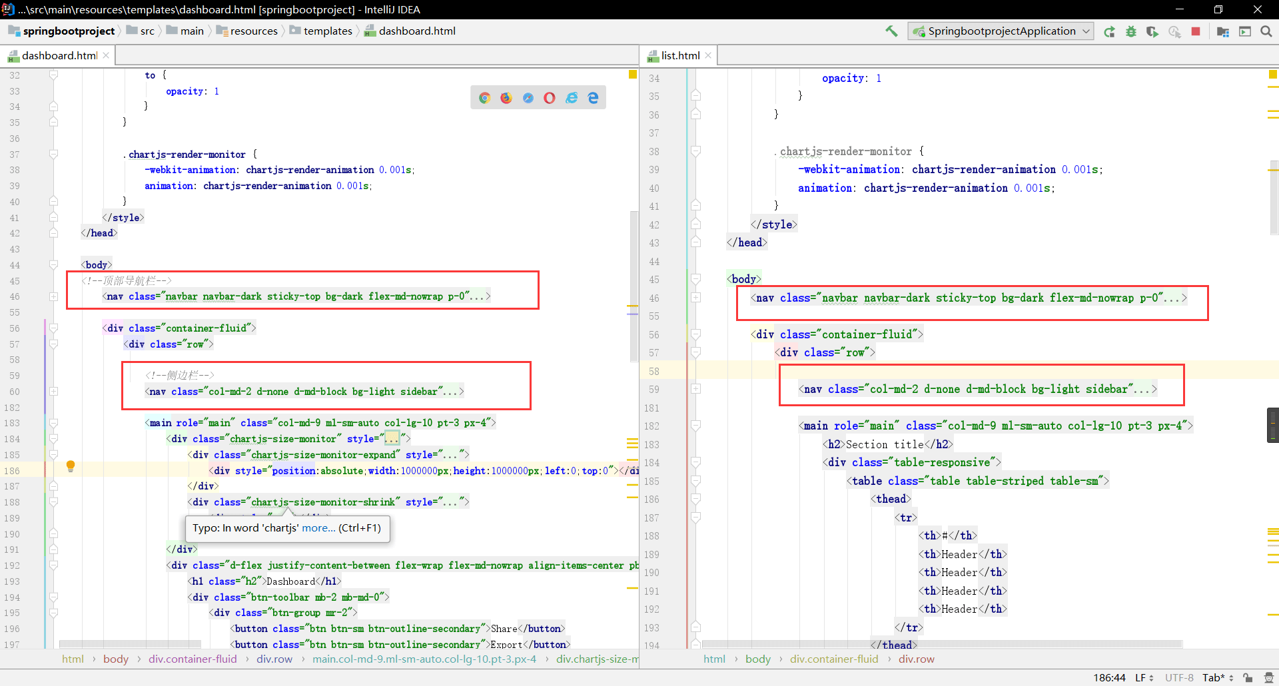Select the list.html editor tab
Viewport: 1279px width, 686px height.
pyautogui.click(x=679, y=55)
